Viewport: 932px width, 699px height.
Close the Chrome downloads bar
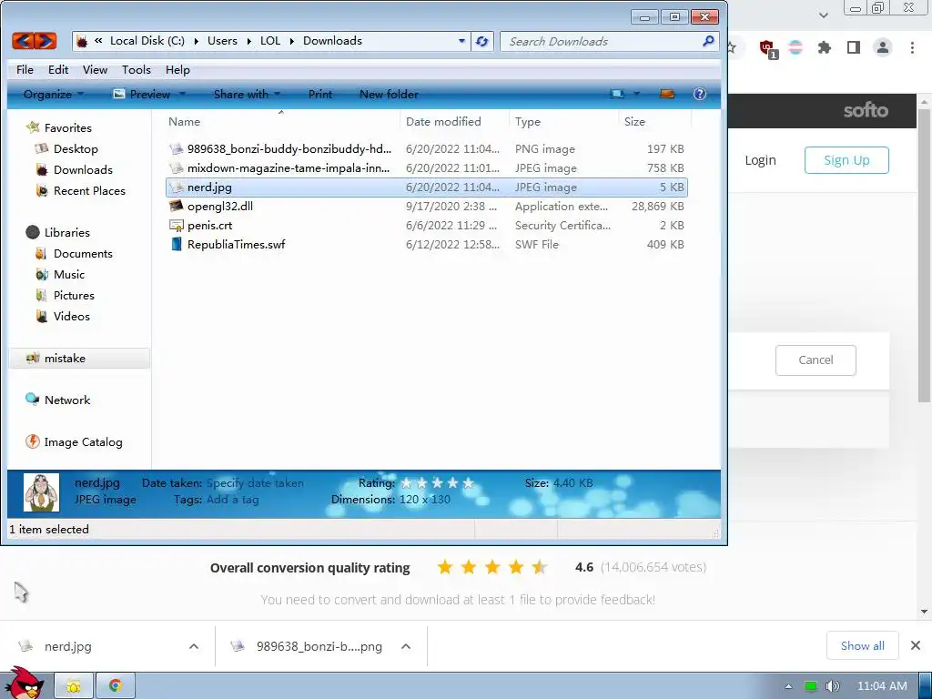916,645
